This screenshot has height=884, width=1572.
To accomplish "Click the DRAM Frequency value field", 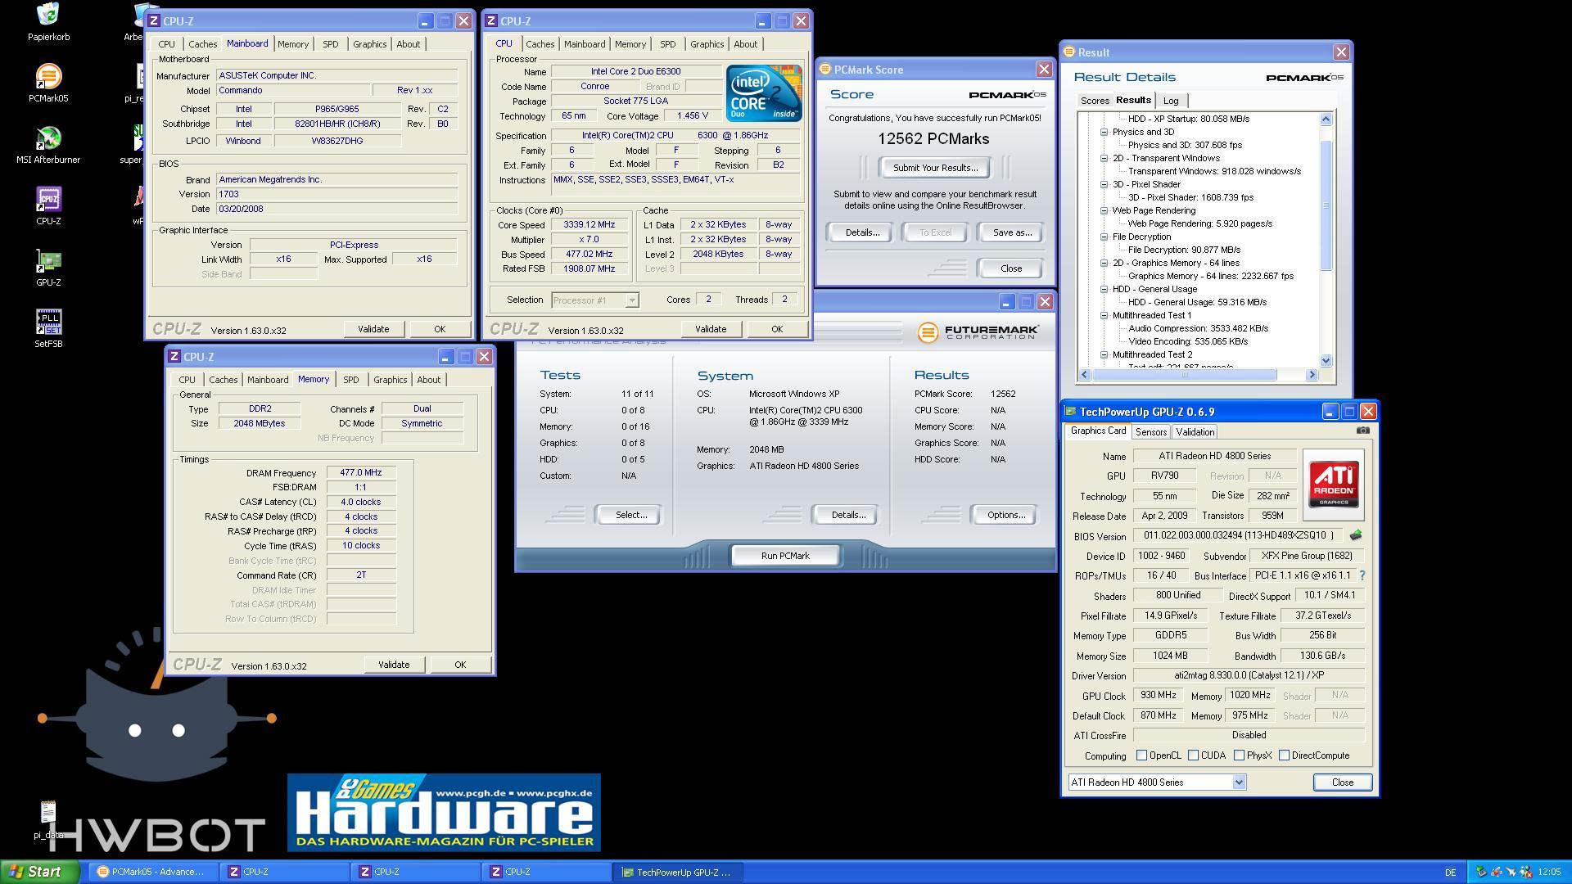I will click(361, 472).
